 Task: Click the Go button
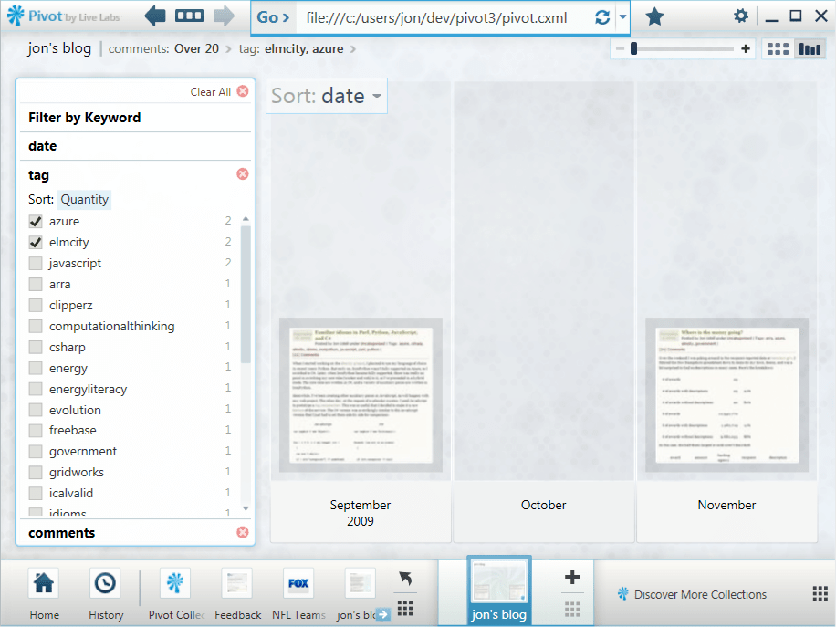tap(273, 17)
